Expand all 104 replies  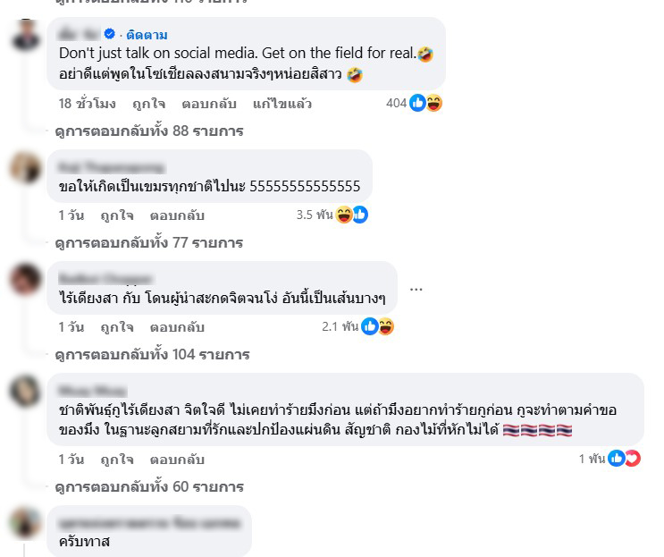tap(152, 355)
